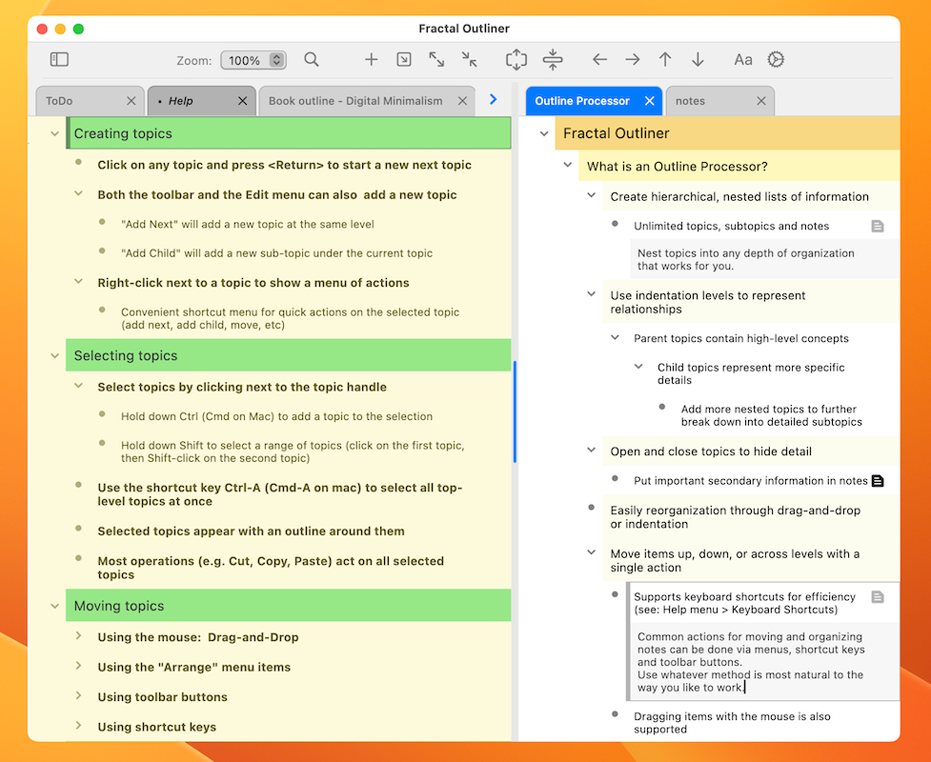Screen dimensions: 931x762
Task: Switch to the 'notes' tab
Action: 691,101
